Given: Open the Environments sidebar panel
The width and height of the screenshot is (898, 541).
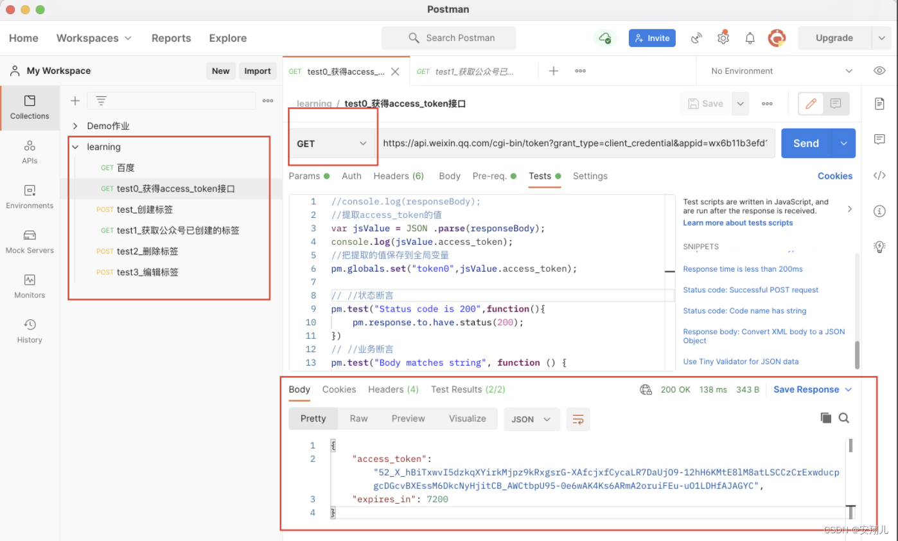Looking at the screenshot, I should point(30,197).
